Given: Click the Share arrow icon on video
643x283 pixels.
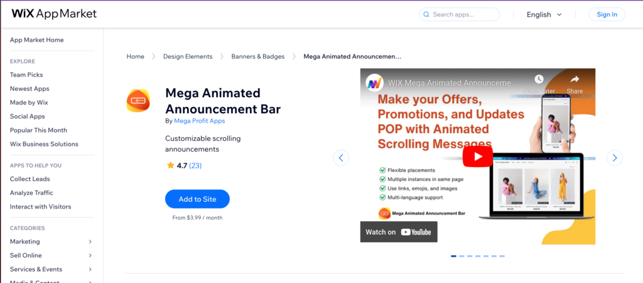Looking at the screenshot, I should pos(575,80).
